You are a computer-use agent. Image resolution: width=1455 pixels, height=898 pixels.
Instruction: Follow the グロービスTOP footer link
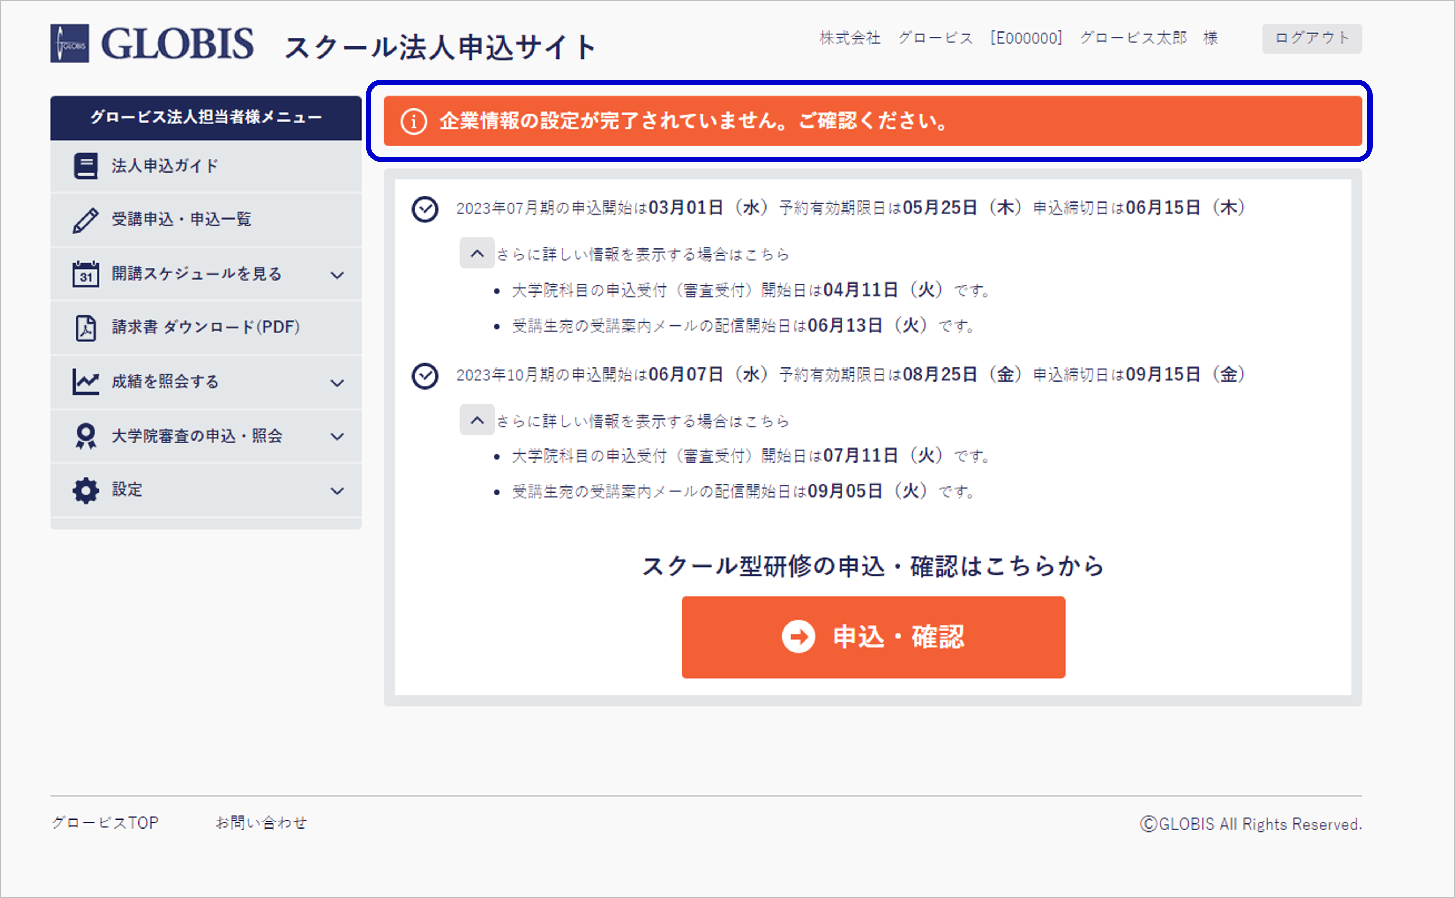coord(105,822)
